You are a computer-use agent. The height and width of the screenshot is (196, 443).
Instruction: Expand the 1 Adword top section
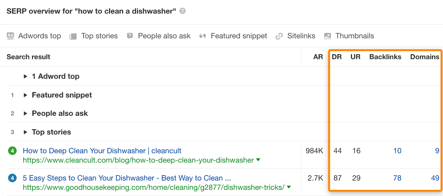click(25, 76)
